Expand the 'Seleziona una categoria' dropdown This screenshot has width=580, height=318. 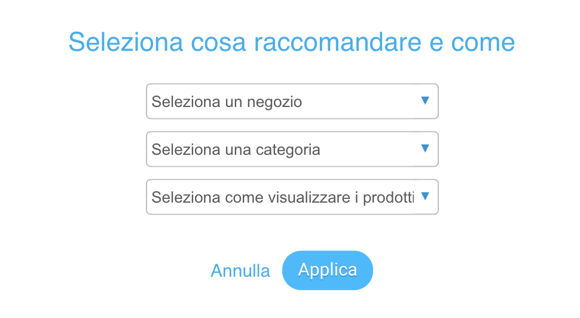pos(292,149)
